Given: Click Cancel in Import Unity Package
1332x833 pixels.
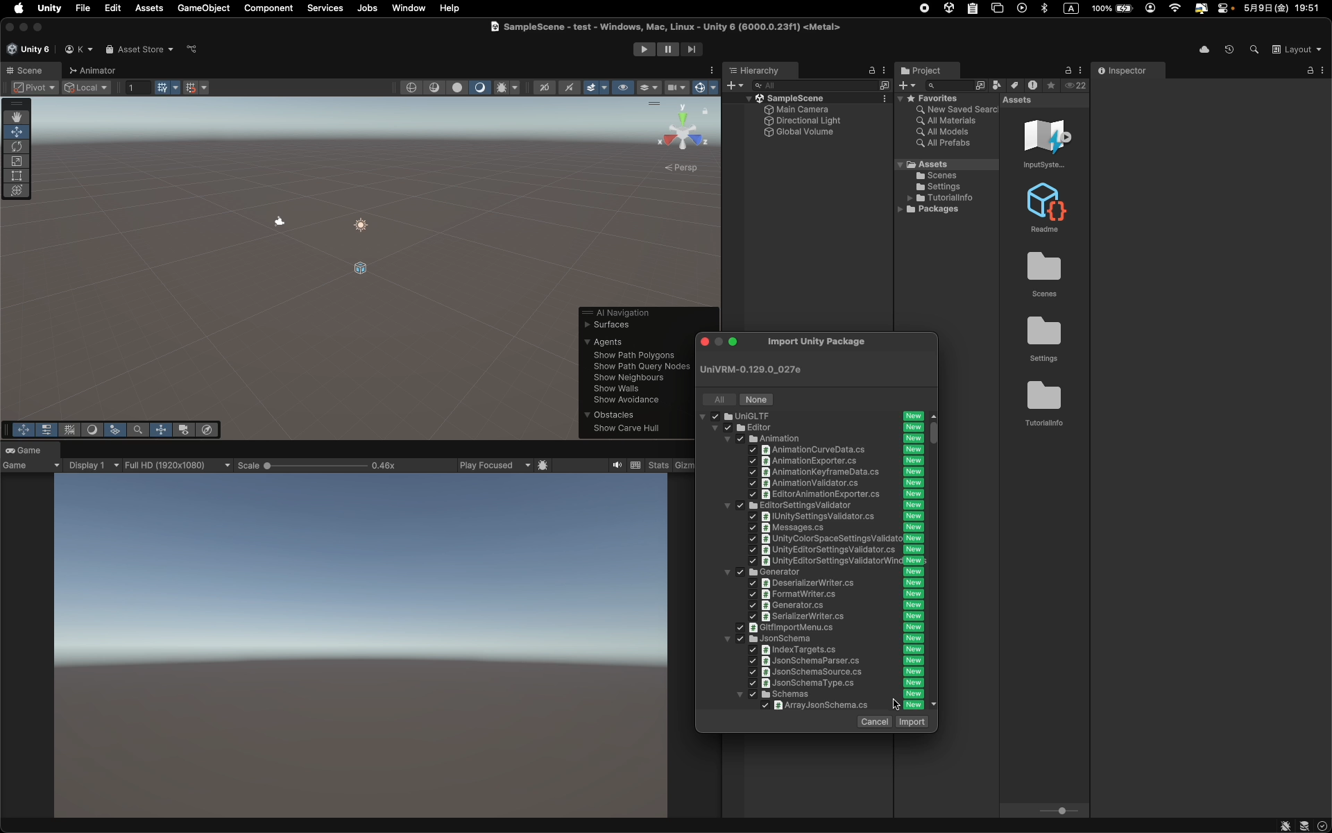Looking at the screenshot, I should (874, 722).
